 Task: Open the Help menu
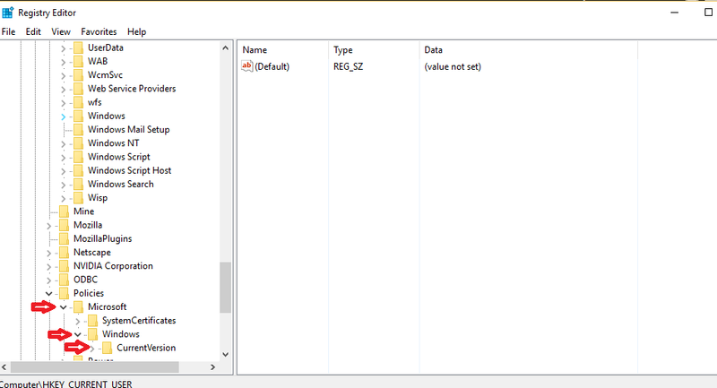tap(136, 31)
